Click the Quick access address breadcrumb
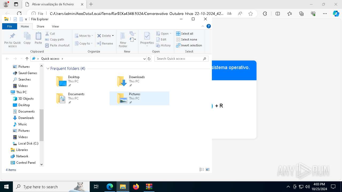Viewport: 342px width, 192px height. click(50, 59)
